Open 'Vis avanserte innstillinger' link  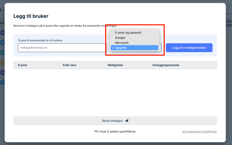[199, 132]
